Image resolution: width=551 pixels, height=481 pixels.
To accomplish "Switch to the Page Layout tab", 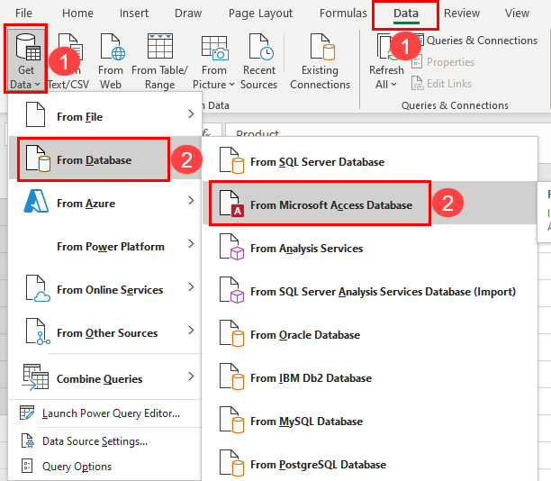I will coord(260,14).
